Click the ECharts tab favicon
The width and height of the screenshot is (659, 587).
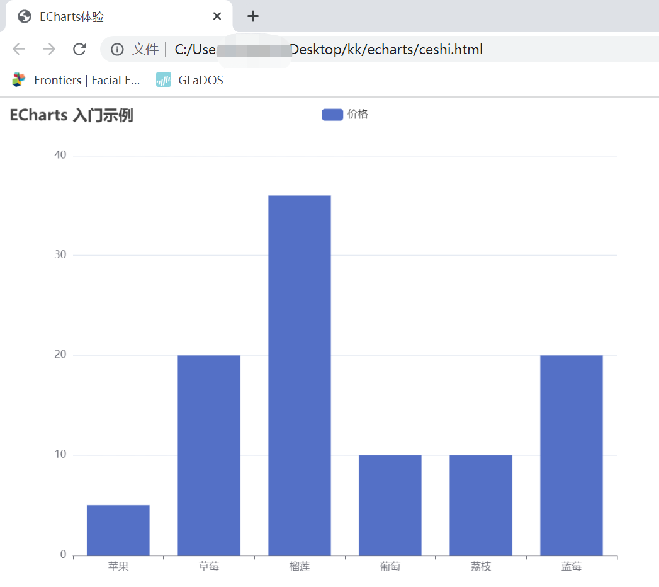23,16
